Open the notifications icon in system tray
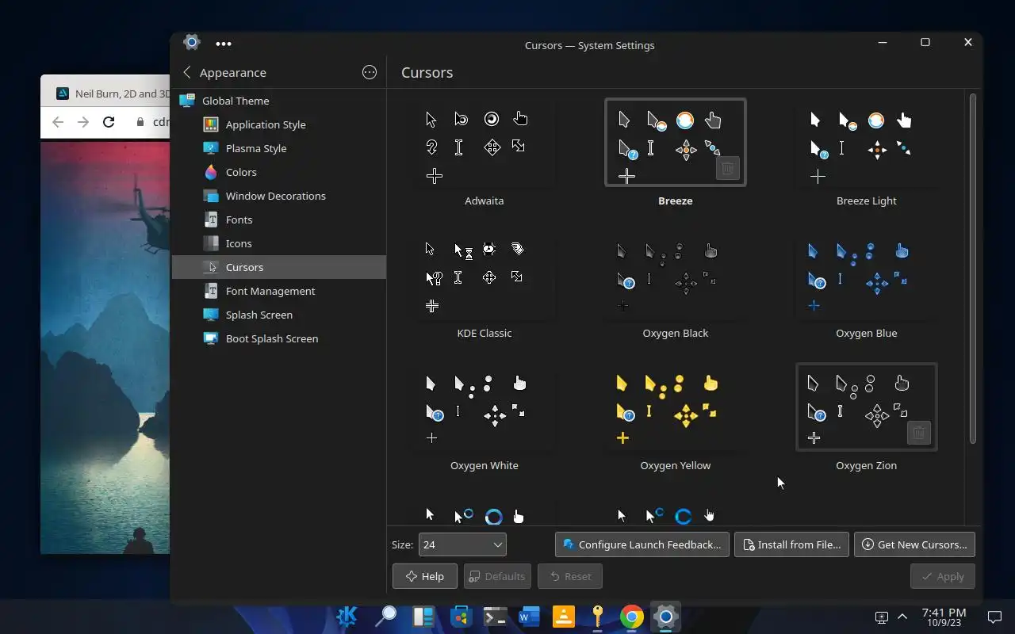 (x=994, y=617)
